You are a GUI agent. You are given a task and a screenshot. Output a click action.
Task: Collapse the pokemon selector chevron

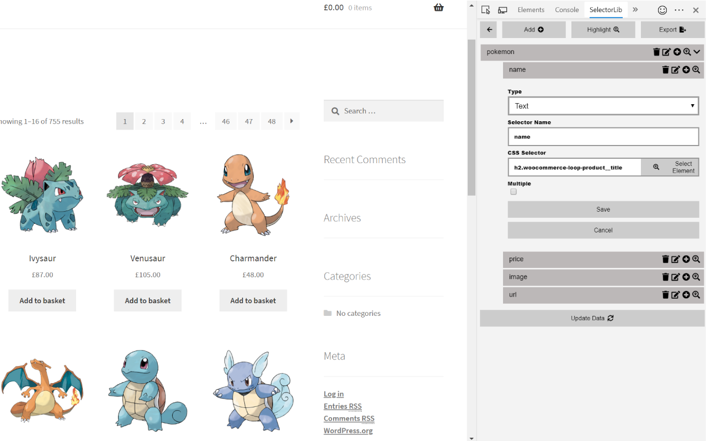(697, 52)
